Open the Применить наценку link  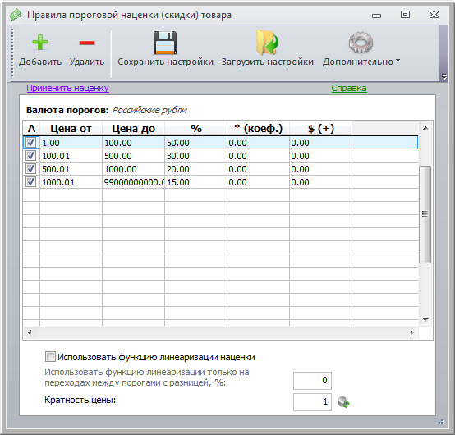(x=67, y=88)
